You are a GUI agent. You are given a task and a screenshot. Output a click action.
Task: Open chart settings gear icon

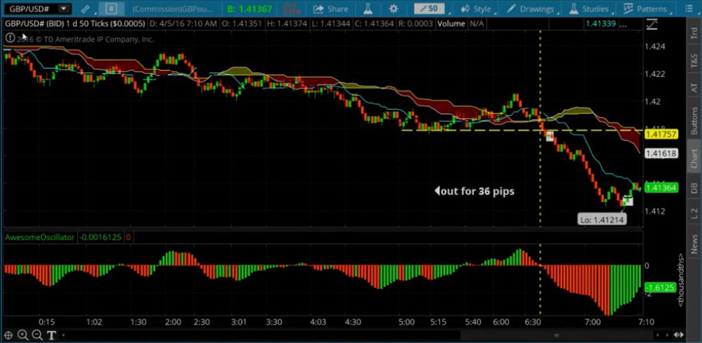[x=394, y=9]
